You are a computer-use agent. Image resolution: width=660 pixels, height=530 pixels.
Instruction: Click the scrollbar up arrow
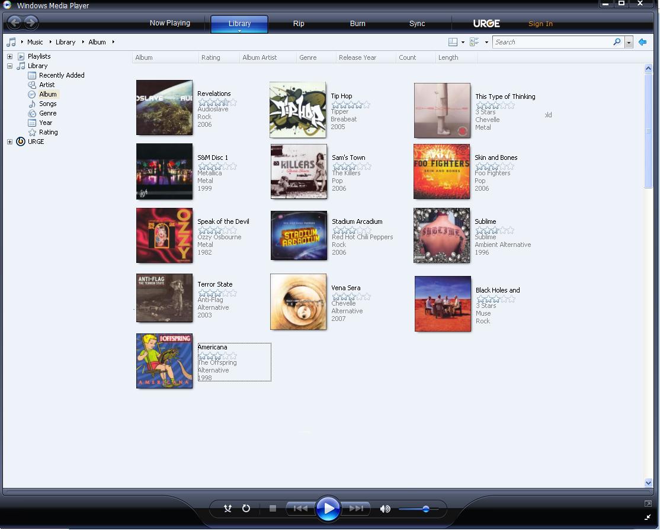[648, 68]
